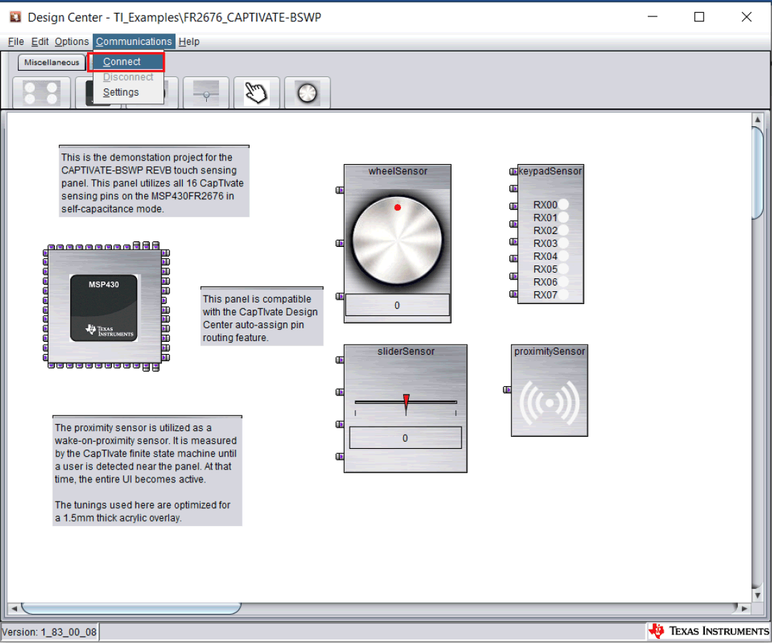Click the RX03 keypad indicator
Image resolution: width=772 pixels, height=643 pixels.
pyautogui.click(x=563, y=243)
